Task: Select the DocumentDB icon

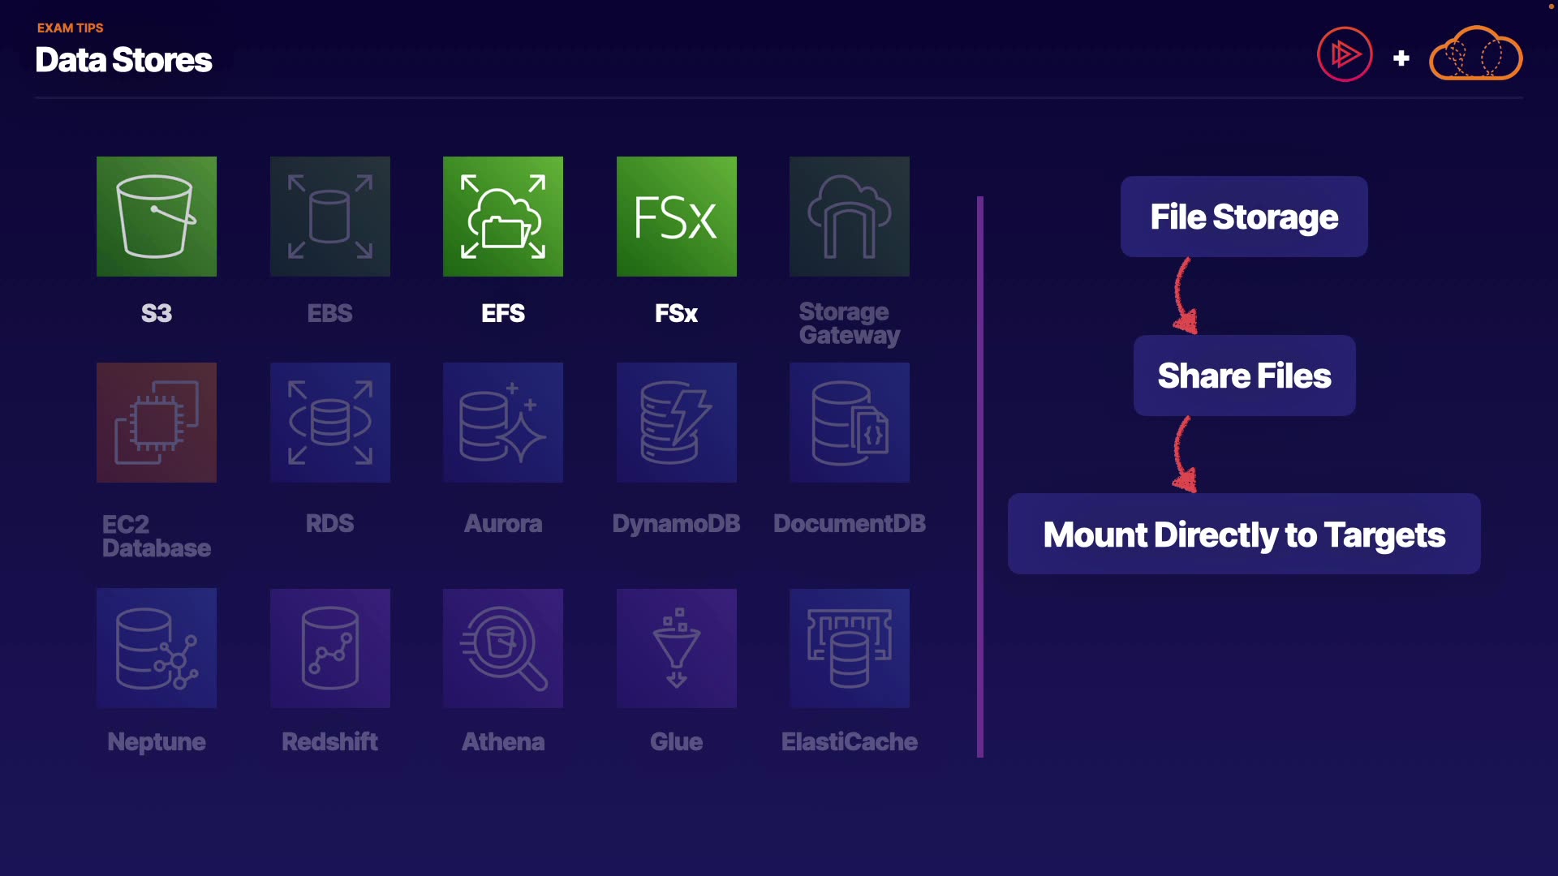Action: click(850, 423)
